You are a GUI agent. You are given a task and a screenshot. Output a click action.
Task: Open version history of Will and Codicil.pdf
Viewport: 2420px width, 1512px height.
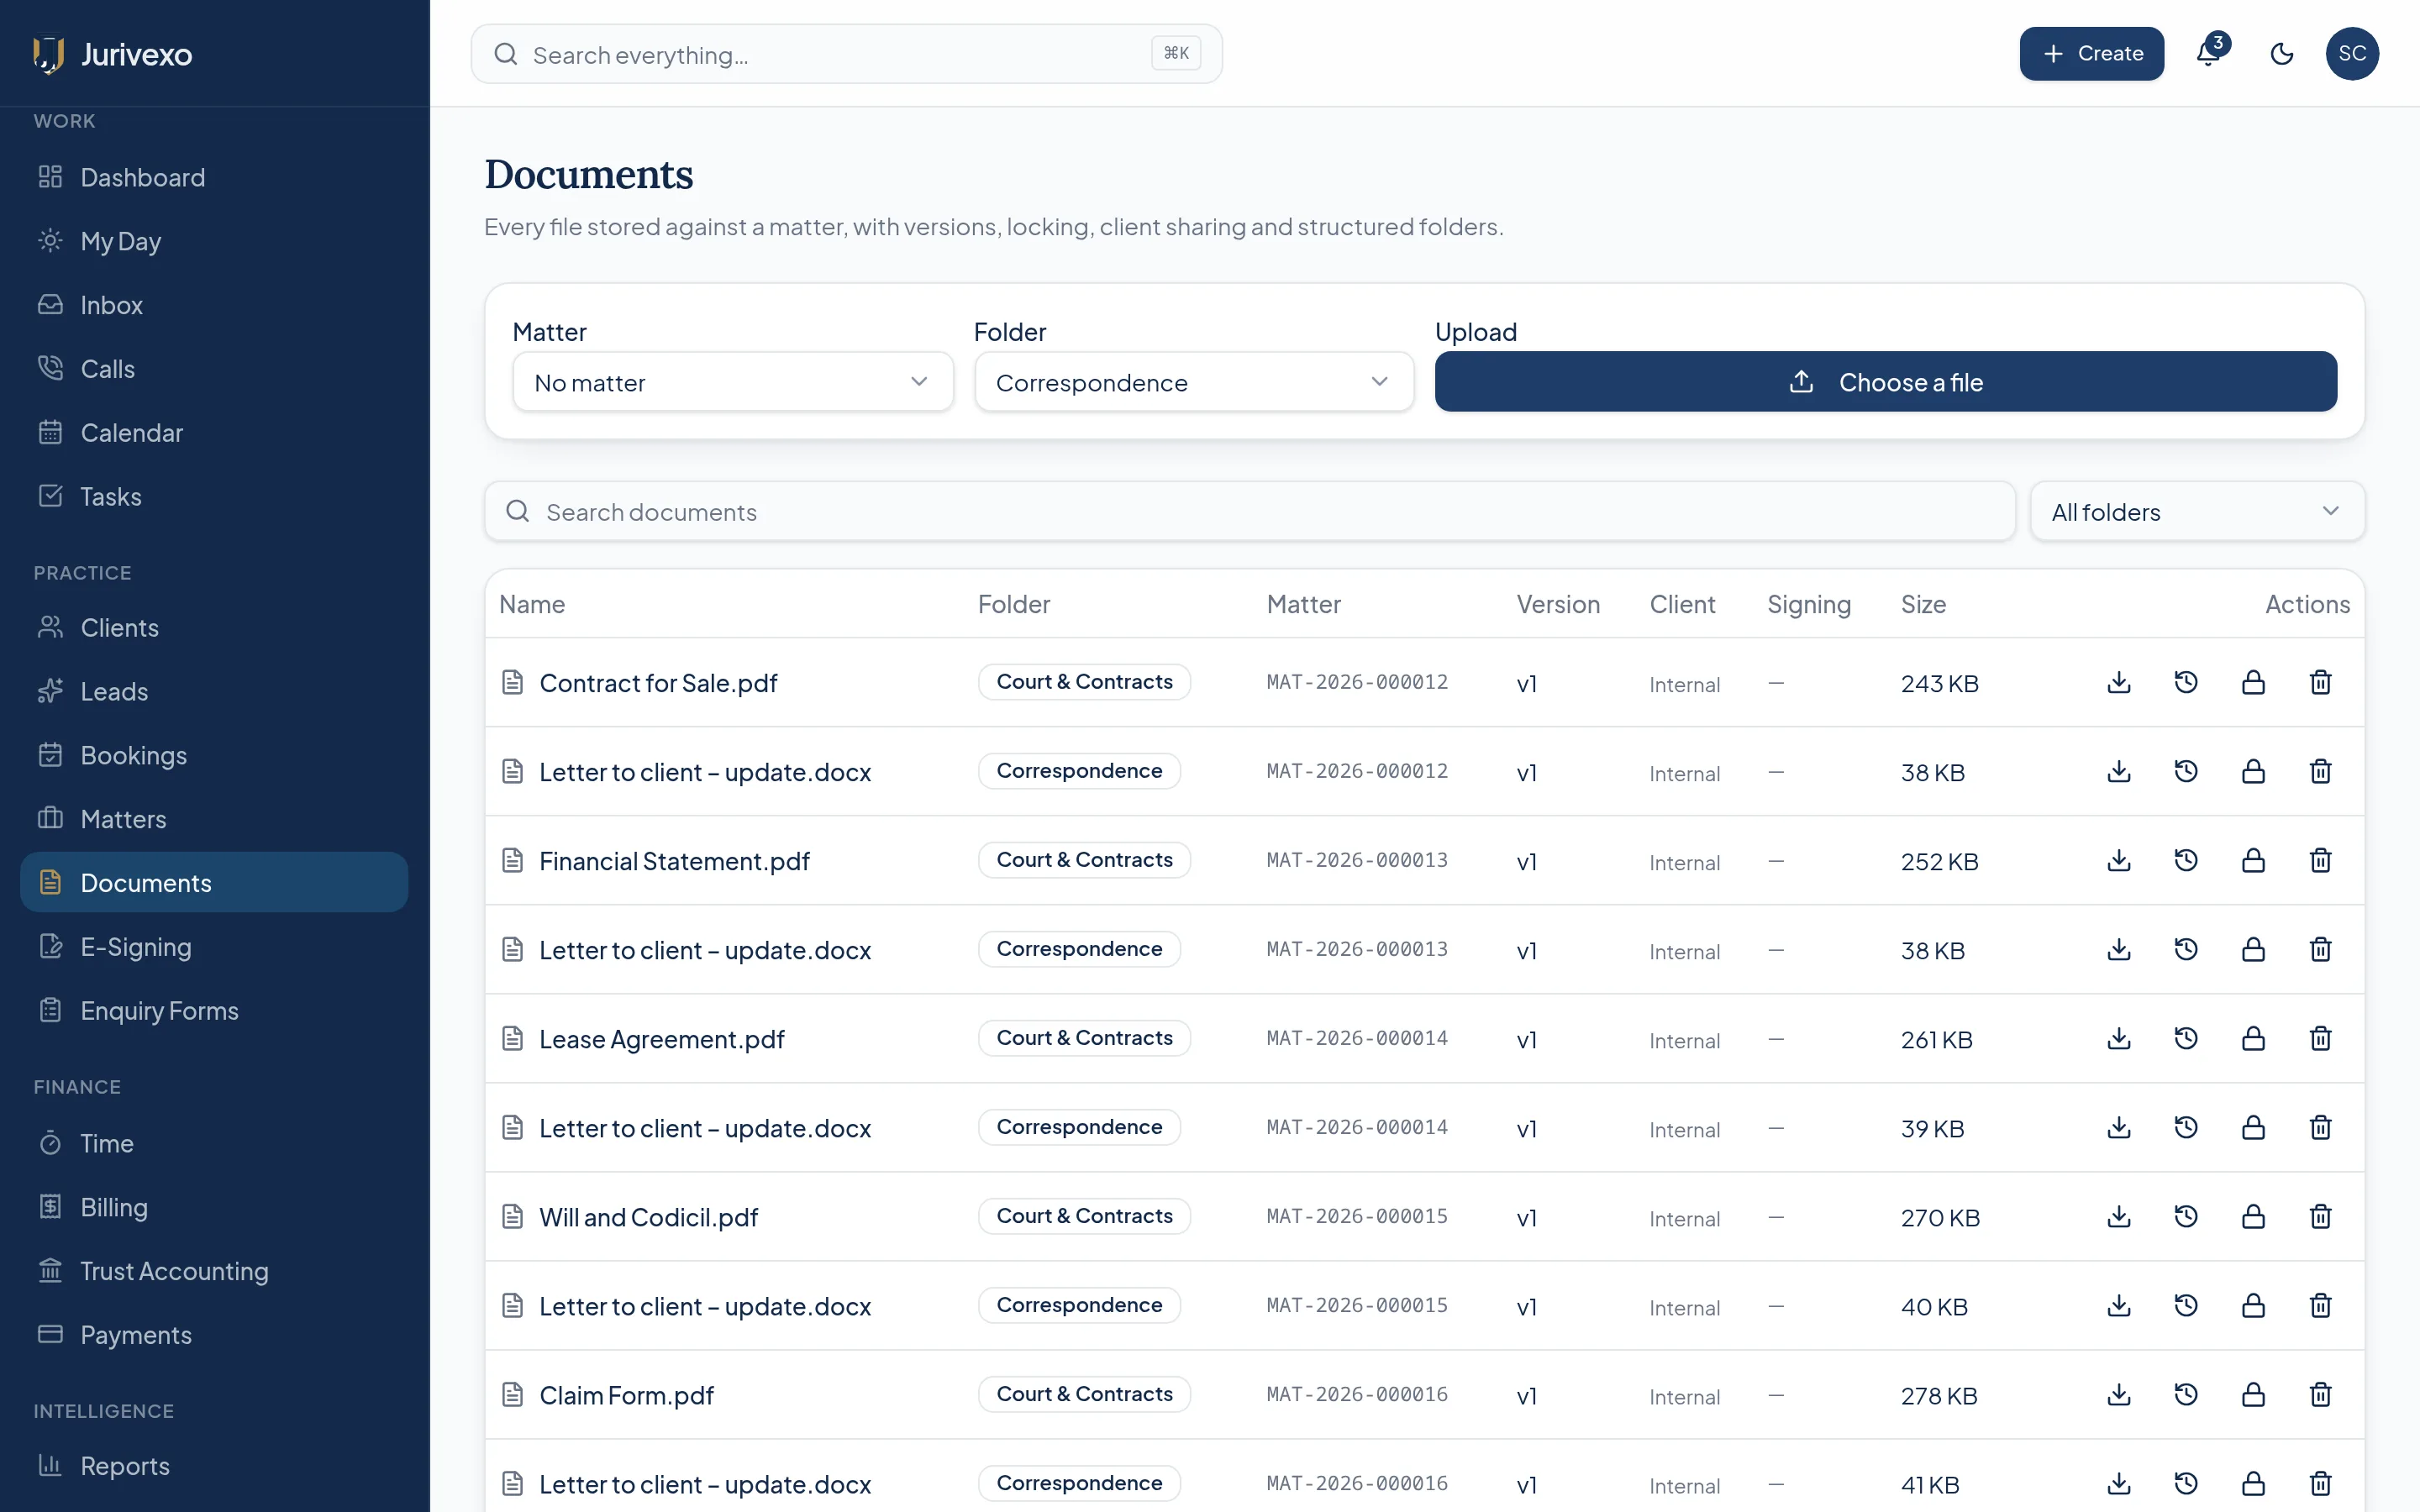click(2186, 1216)
